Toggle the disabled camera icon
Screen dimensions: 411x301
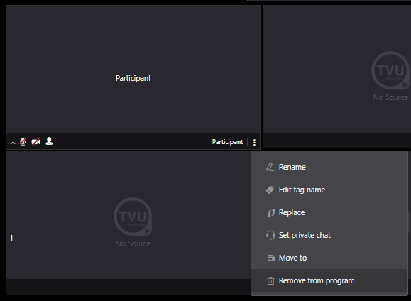coord(35,142)
